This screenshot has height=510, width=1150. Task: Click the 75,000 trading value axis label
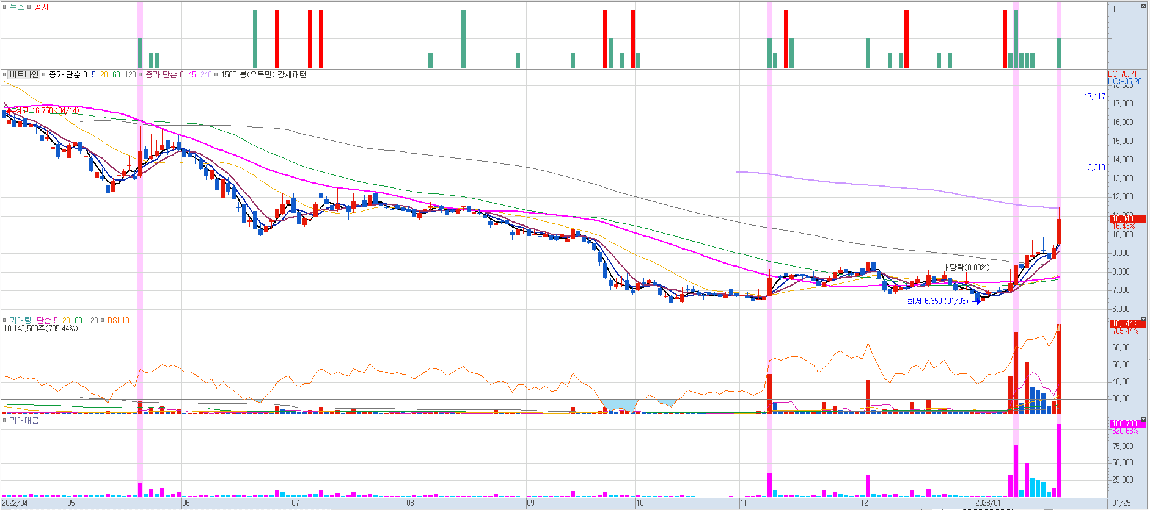pos(1123,446)
